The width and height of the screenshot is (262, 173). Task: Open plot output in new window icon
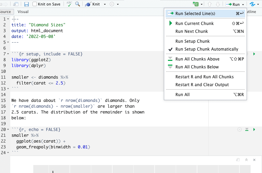click(238, 160)
